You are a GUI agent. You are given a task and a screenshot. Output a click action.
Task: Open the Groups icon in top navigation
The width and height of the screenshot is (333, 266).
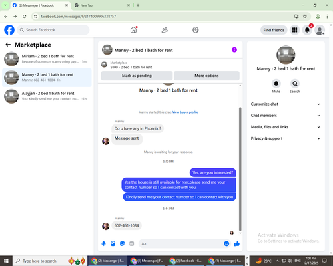[x=196, y=30]
